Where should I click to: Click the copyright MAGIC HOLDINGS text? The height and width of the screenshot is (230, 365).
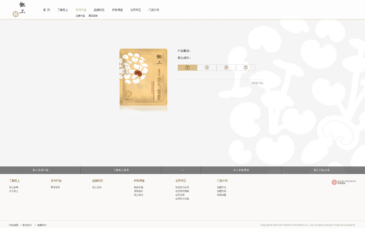[308, 225]
